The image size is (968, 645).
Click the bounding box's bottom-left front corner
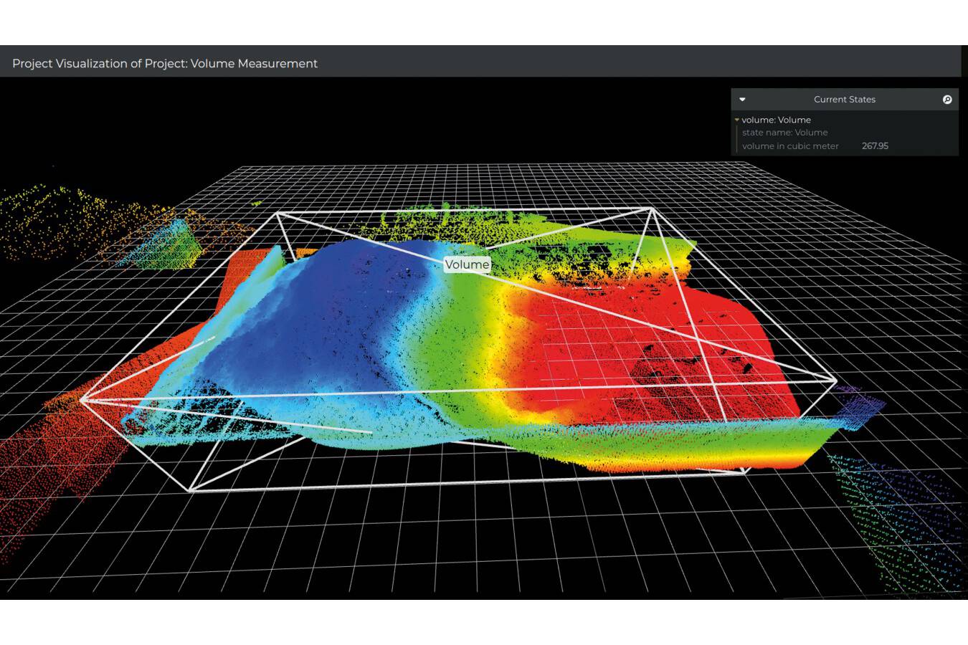(191, 490)
